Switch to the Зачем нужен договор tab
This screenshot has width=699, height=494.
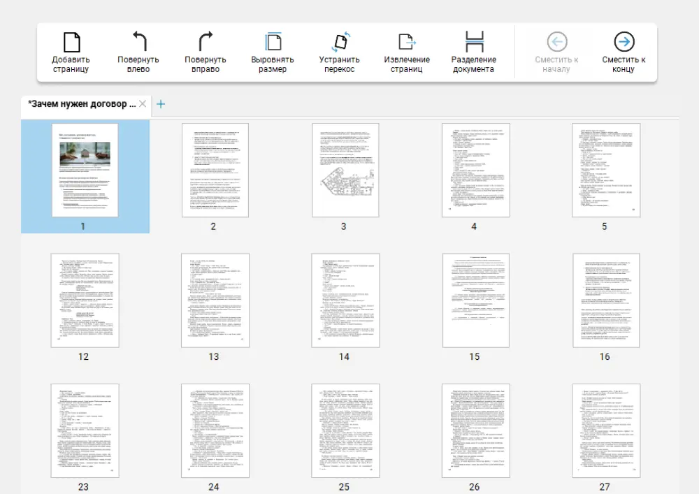(x=81, y=104)
